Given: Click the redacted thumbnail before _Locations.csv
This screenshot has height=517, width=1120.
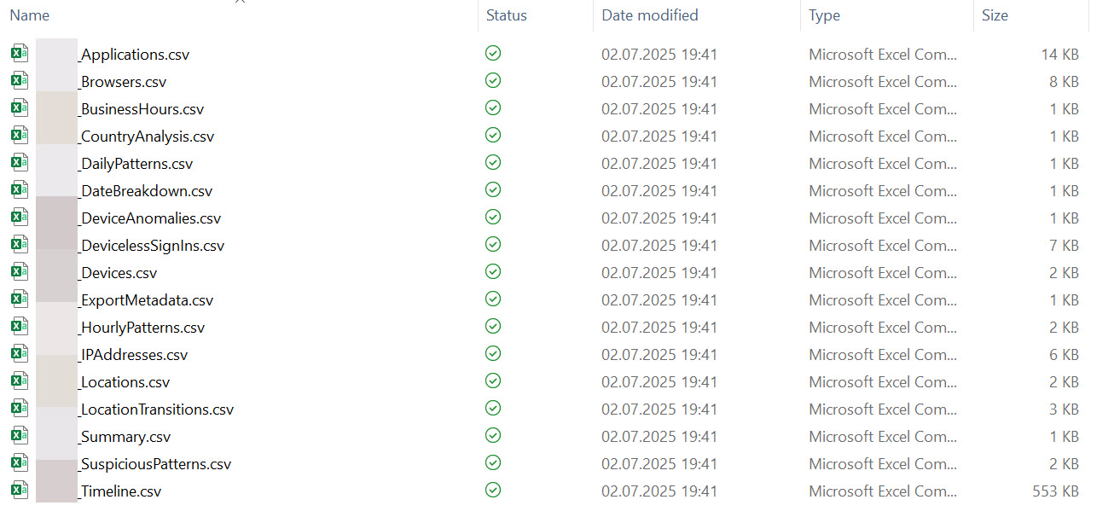Looking at the screenshot, I should [56, 381].
